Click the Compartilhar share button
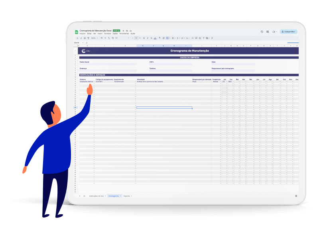Image resolution: width=315 pixels, height=239 pixels. tap(288, 32)
